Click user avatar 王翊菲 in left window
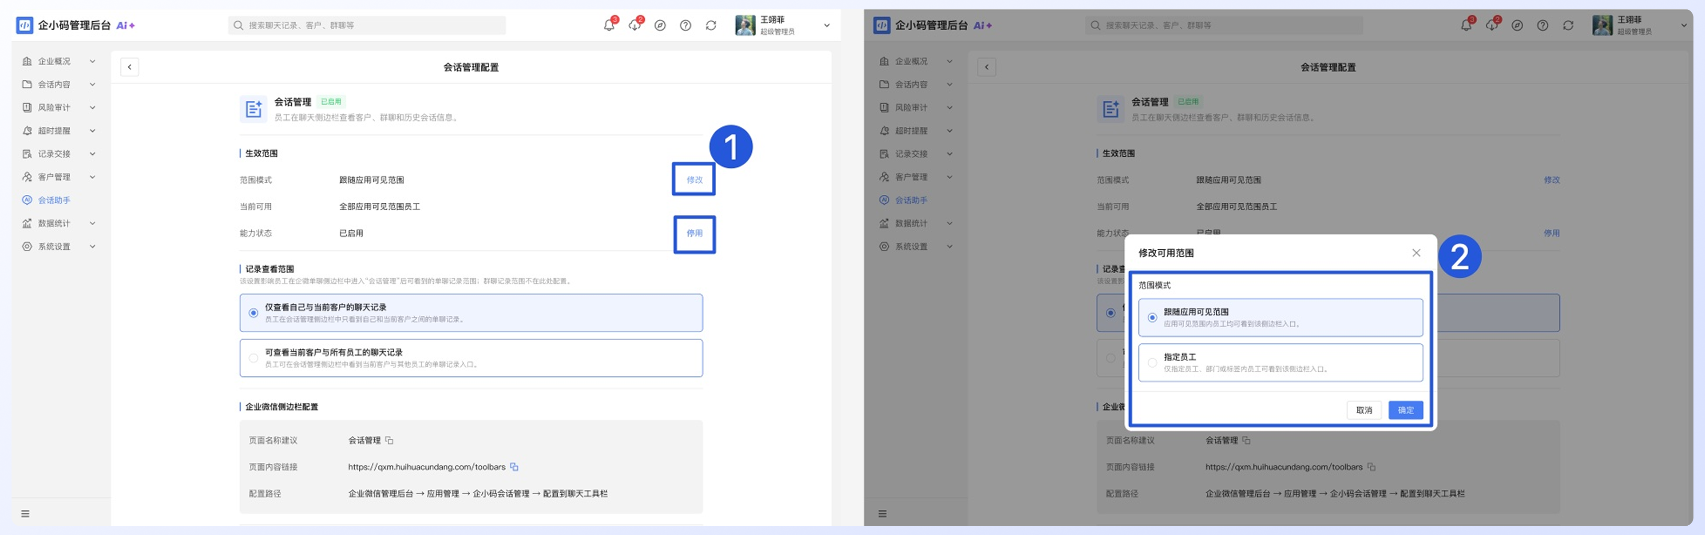1705x535 pixels. [x=745, y=25]
